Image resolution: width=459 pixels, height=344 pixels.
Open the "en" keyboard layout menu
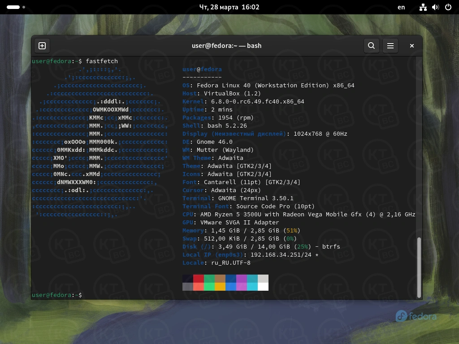pos(401,7)
